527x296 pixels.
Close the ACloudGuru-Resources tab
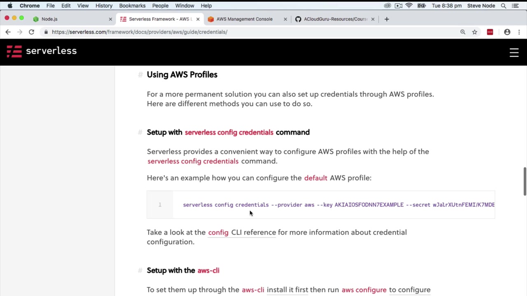click(373, 19)
